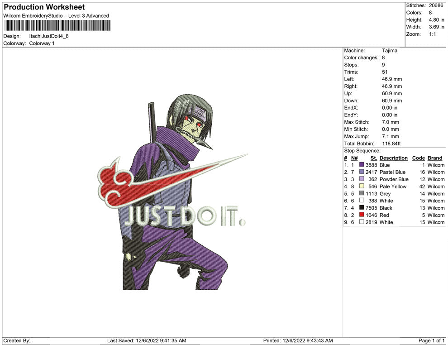448x345 pixels.
Task: Click the Min Stitch value '0.0 mm'
Action: 390,129
